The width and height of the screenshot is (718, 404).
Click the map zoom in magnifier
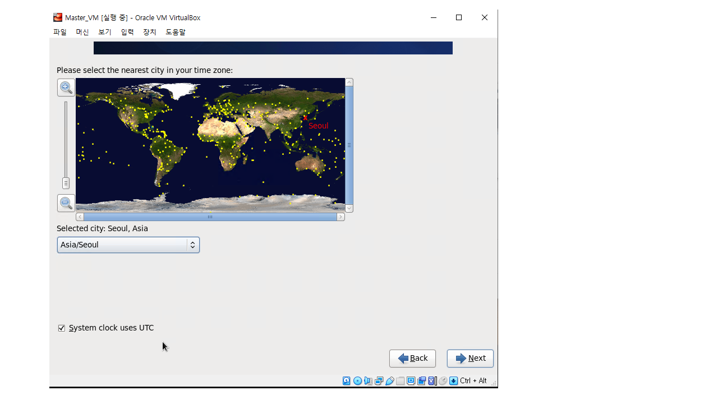[x=66, y=87]
